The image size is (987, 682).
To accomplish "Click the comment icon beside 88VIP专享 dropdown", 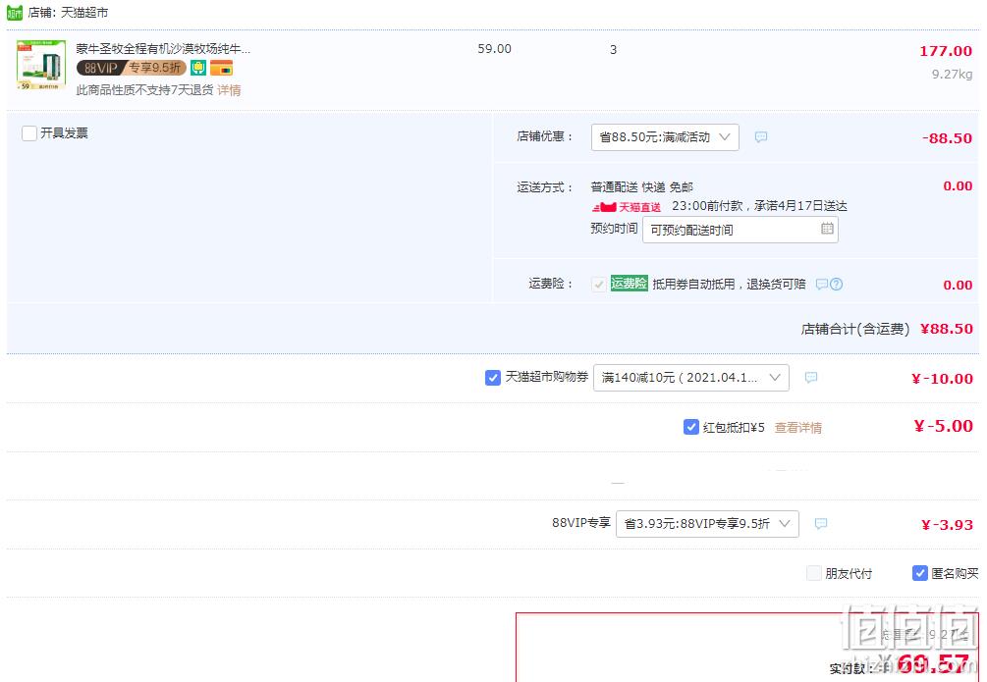I will pos(821,523).
